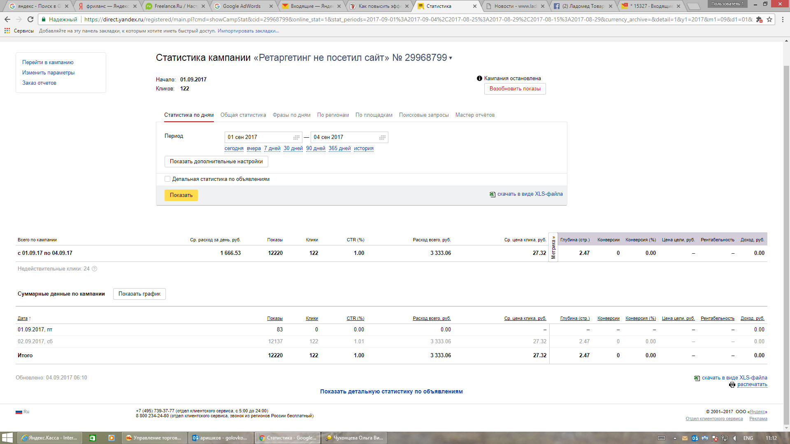Open campaign number dropdown arrow in title
Screen dimensions: 790x444
pos(451,58)
